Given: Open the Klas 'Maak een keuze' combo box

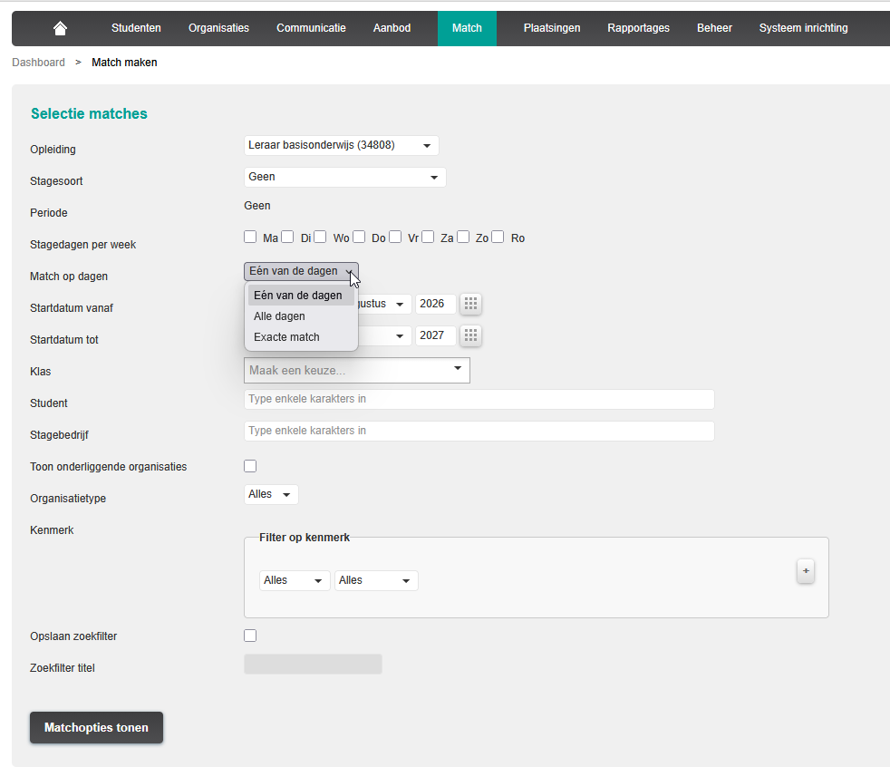Looking at the screenshot, I should click(x=356, y=370).
